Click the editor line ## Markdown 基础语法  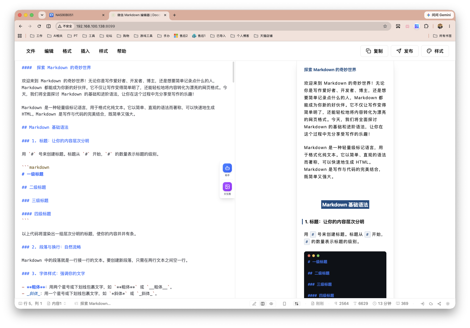coord(45,127)
